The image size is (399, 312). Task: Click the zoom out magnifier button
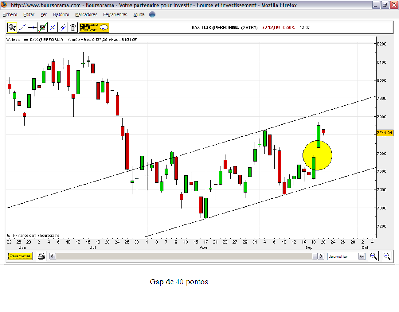tap(374, 256)
